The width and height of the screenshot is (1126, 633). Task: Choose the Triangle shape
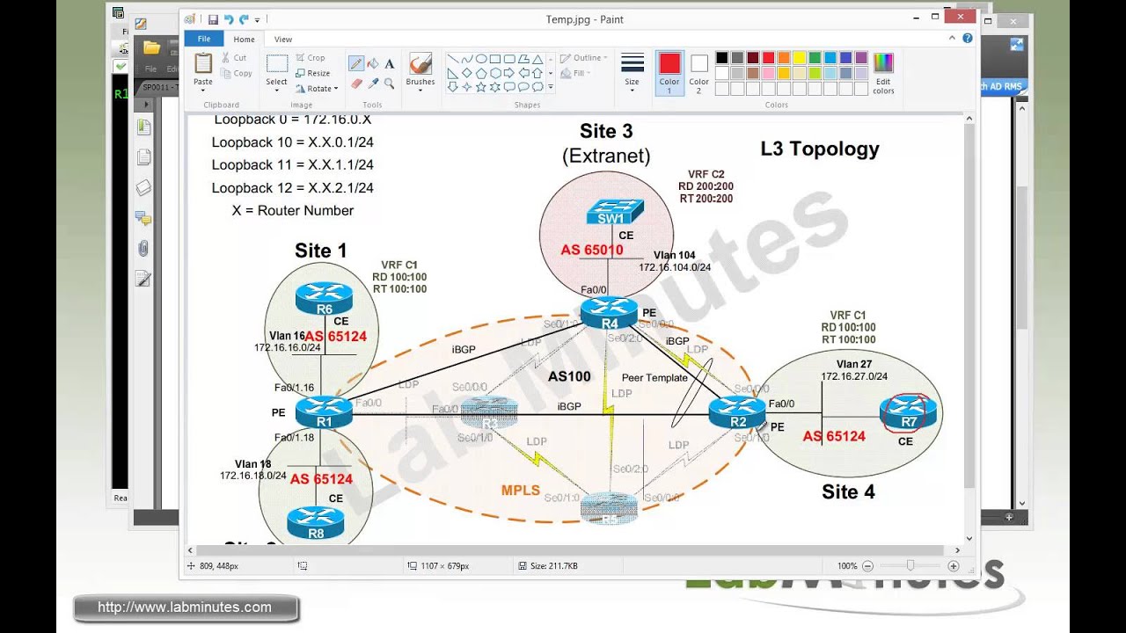pos(537,60)
